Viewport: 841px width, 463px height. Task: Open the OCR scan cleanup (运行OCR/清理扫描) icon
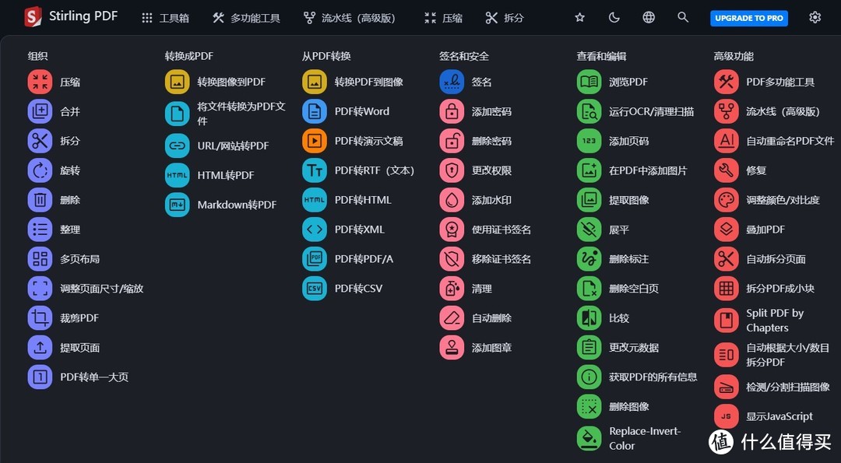tap(589, 111)
